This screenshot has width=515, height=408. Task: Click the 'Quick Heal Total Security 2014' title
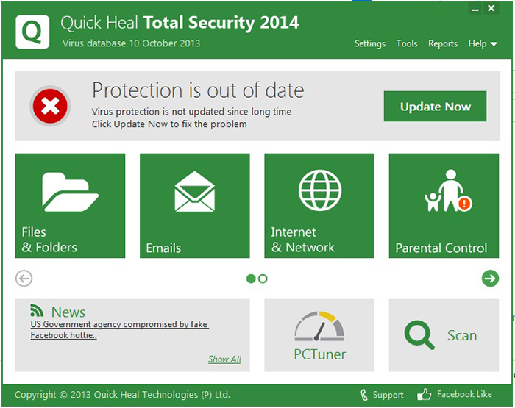point(180,23)
